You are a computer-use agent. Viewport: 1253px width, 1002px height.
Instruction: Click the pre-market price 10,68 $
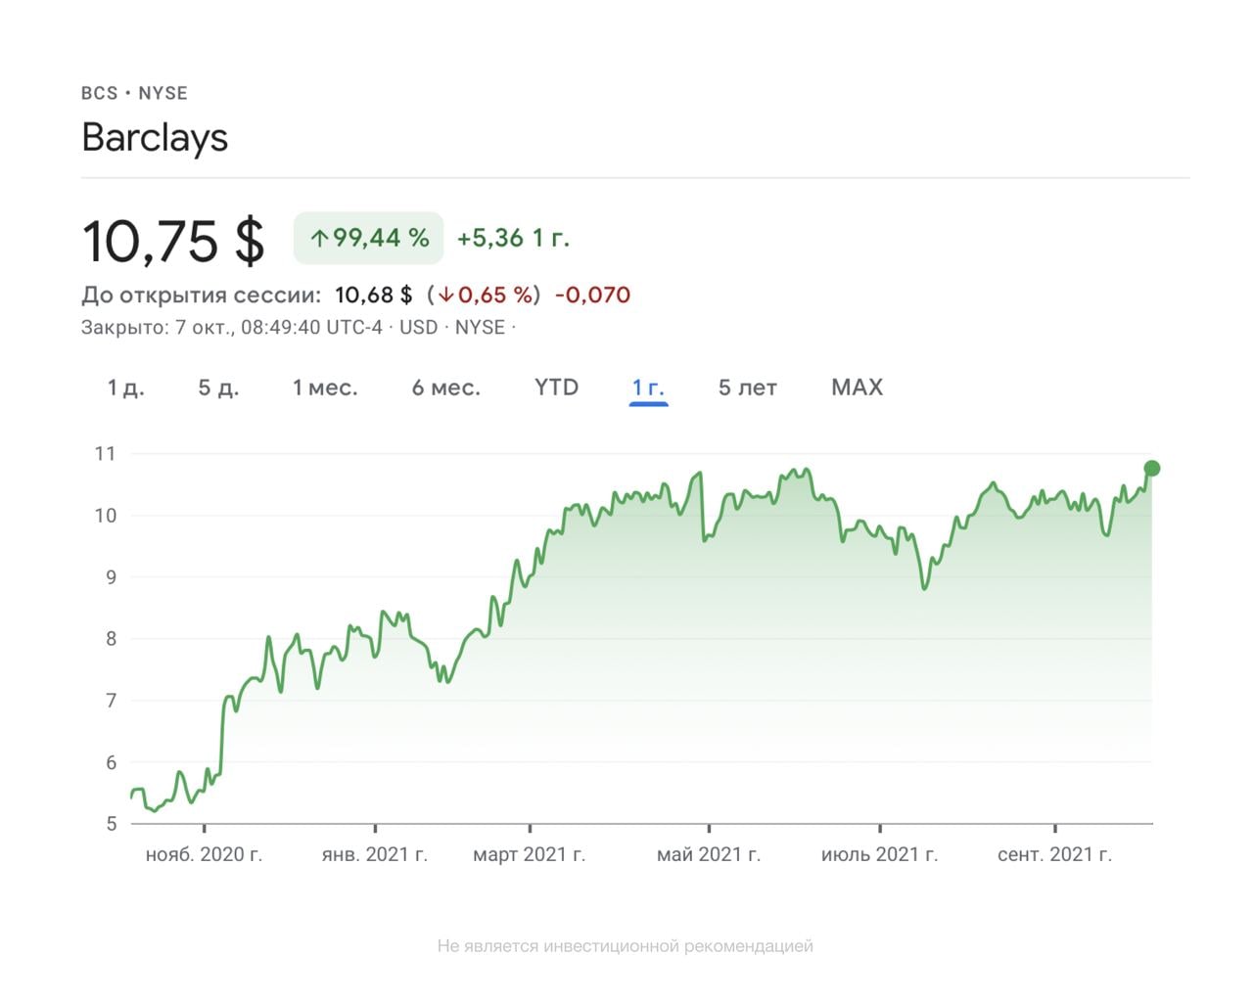pos(373,295)
